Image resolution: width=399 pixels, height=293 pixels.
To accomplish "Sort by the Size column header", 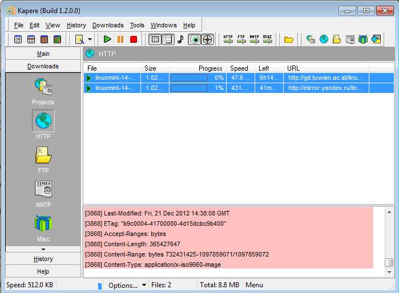I will click(155, 68).
